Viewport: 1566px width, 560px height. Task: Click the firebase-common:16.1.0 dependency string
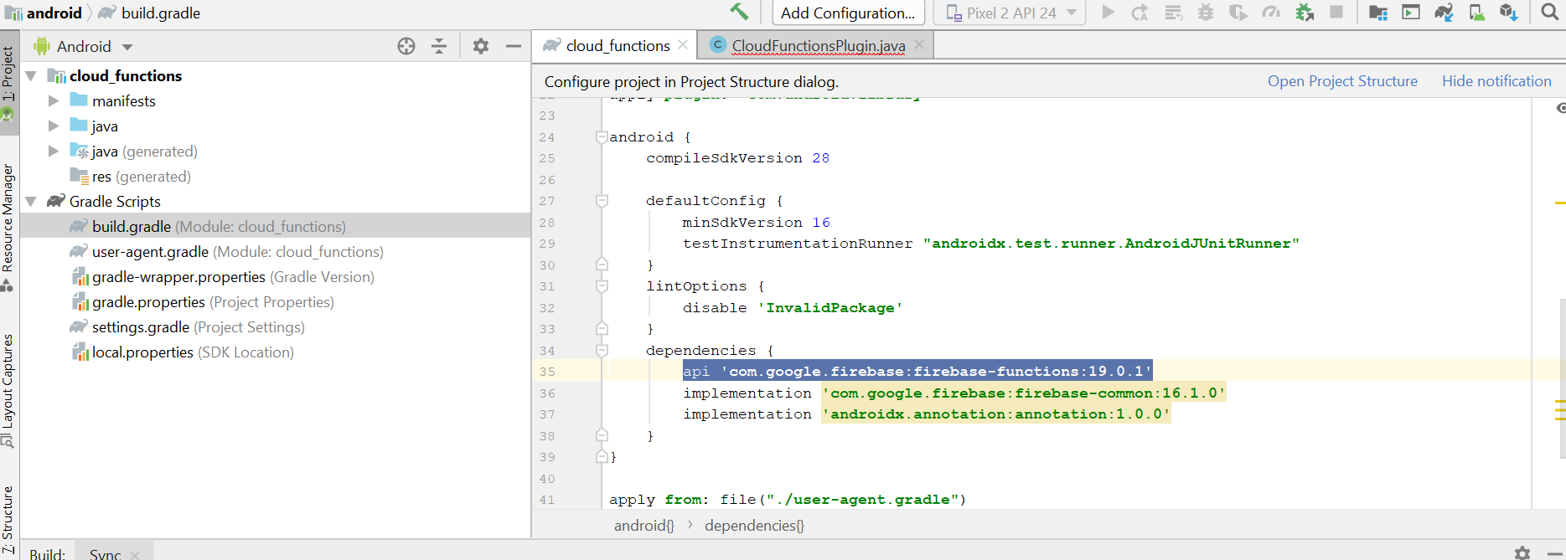coord(1024,393)
